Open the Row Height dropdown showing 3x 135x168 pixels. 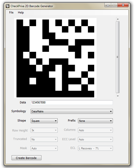tap(44, 130)
